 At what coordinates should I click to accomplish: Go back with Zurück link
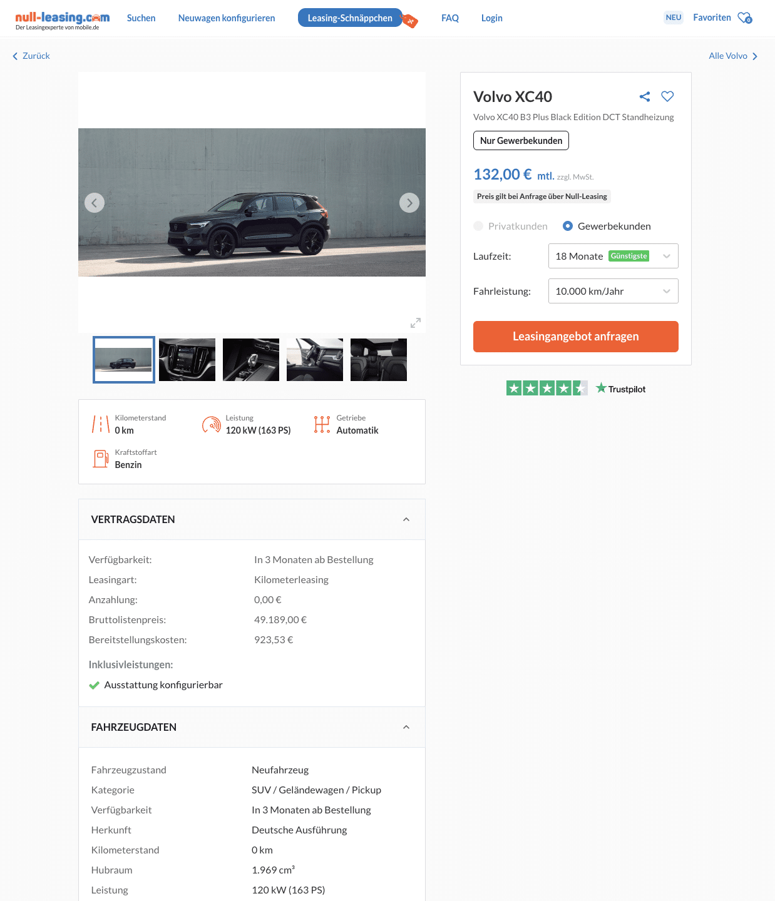31,56
